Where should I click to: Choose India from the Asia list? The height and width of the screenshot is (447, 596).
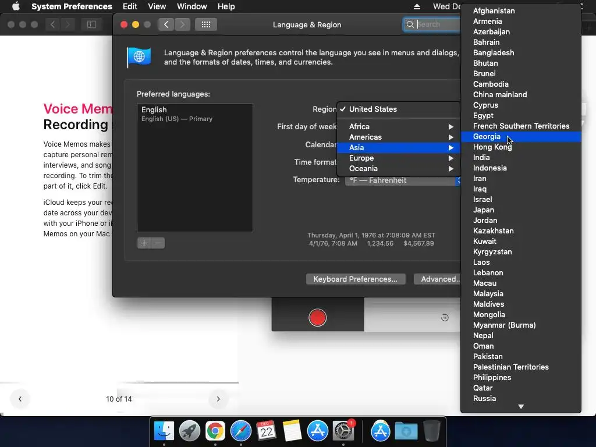[x=521, y=157]
